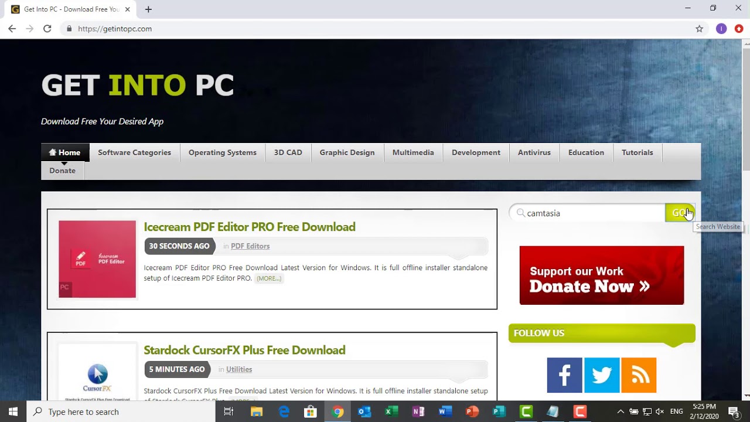Open Microsoft Store from the taskbar
This screenshot has height=422, width=750.
point(311,411)
